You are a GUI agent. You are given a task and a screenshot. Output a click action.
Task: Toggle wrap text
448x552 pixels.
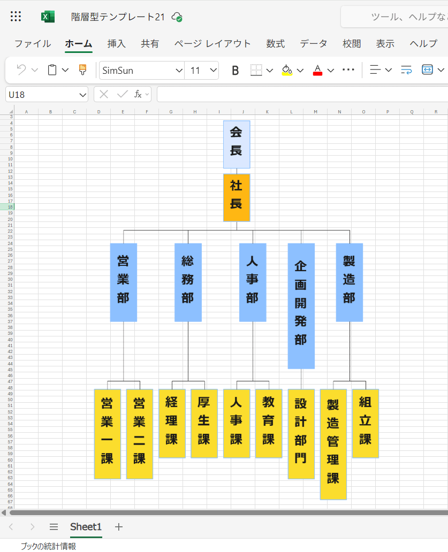[406, 70]
